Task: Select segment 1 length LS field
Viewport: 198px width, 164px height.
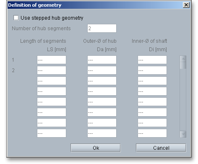Action: [x=52, y=60]
